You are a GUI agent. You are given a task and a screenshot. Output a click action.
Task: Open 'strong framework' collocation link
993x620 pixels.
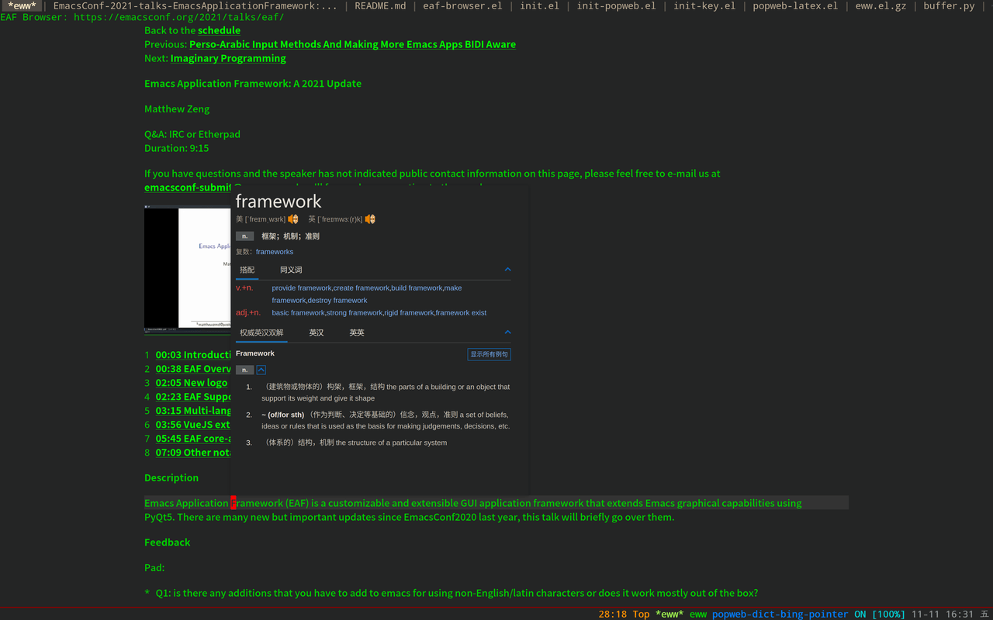click(x=355, y=313)
